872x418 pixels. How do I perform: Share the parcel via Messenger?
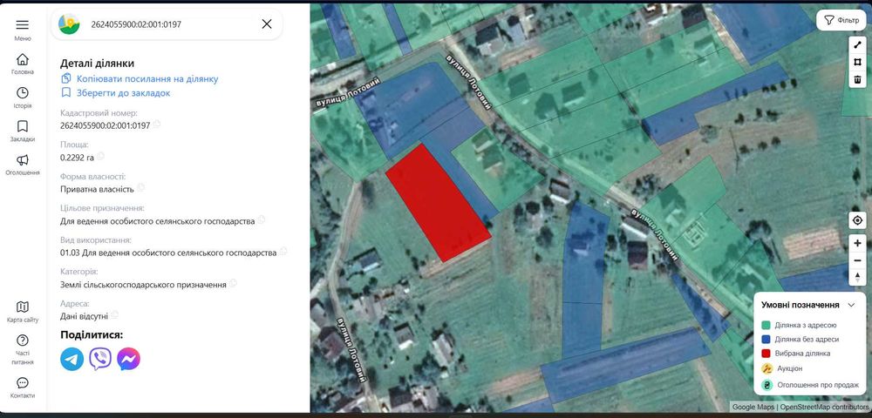tap(128, 359)
